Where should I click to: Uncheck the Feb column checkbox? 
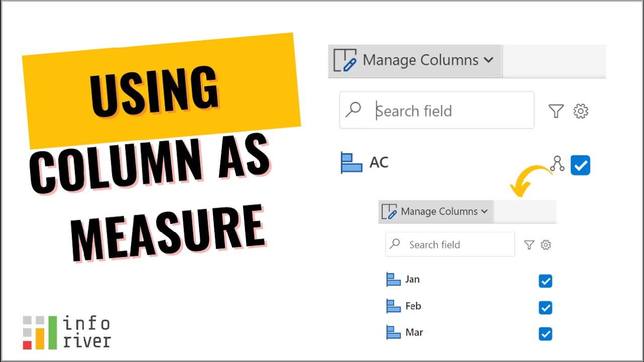[x=545, y=307]
